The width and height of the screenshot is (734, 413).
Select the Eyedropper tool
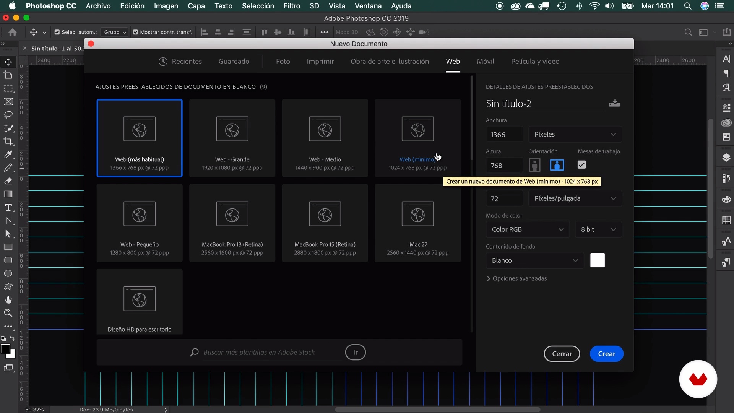pyautogui.click(x=8, y=154)
